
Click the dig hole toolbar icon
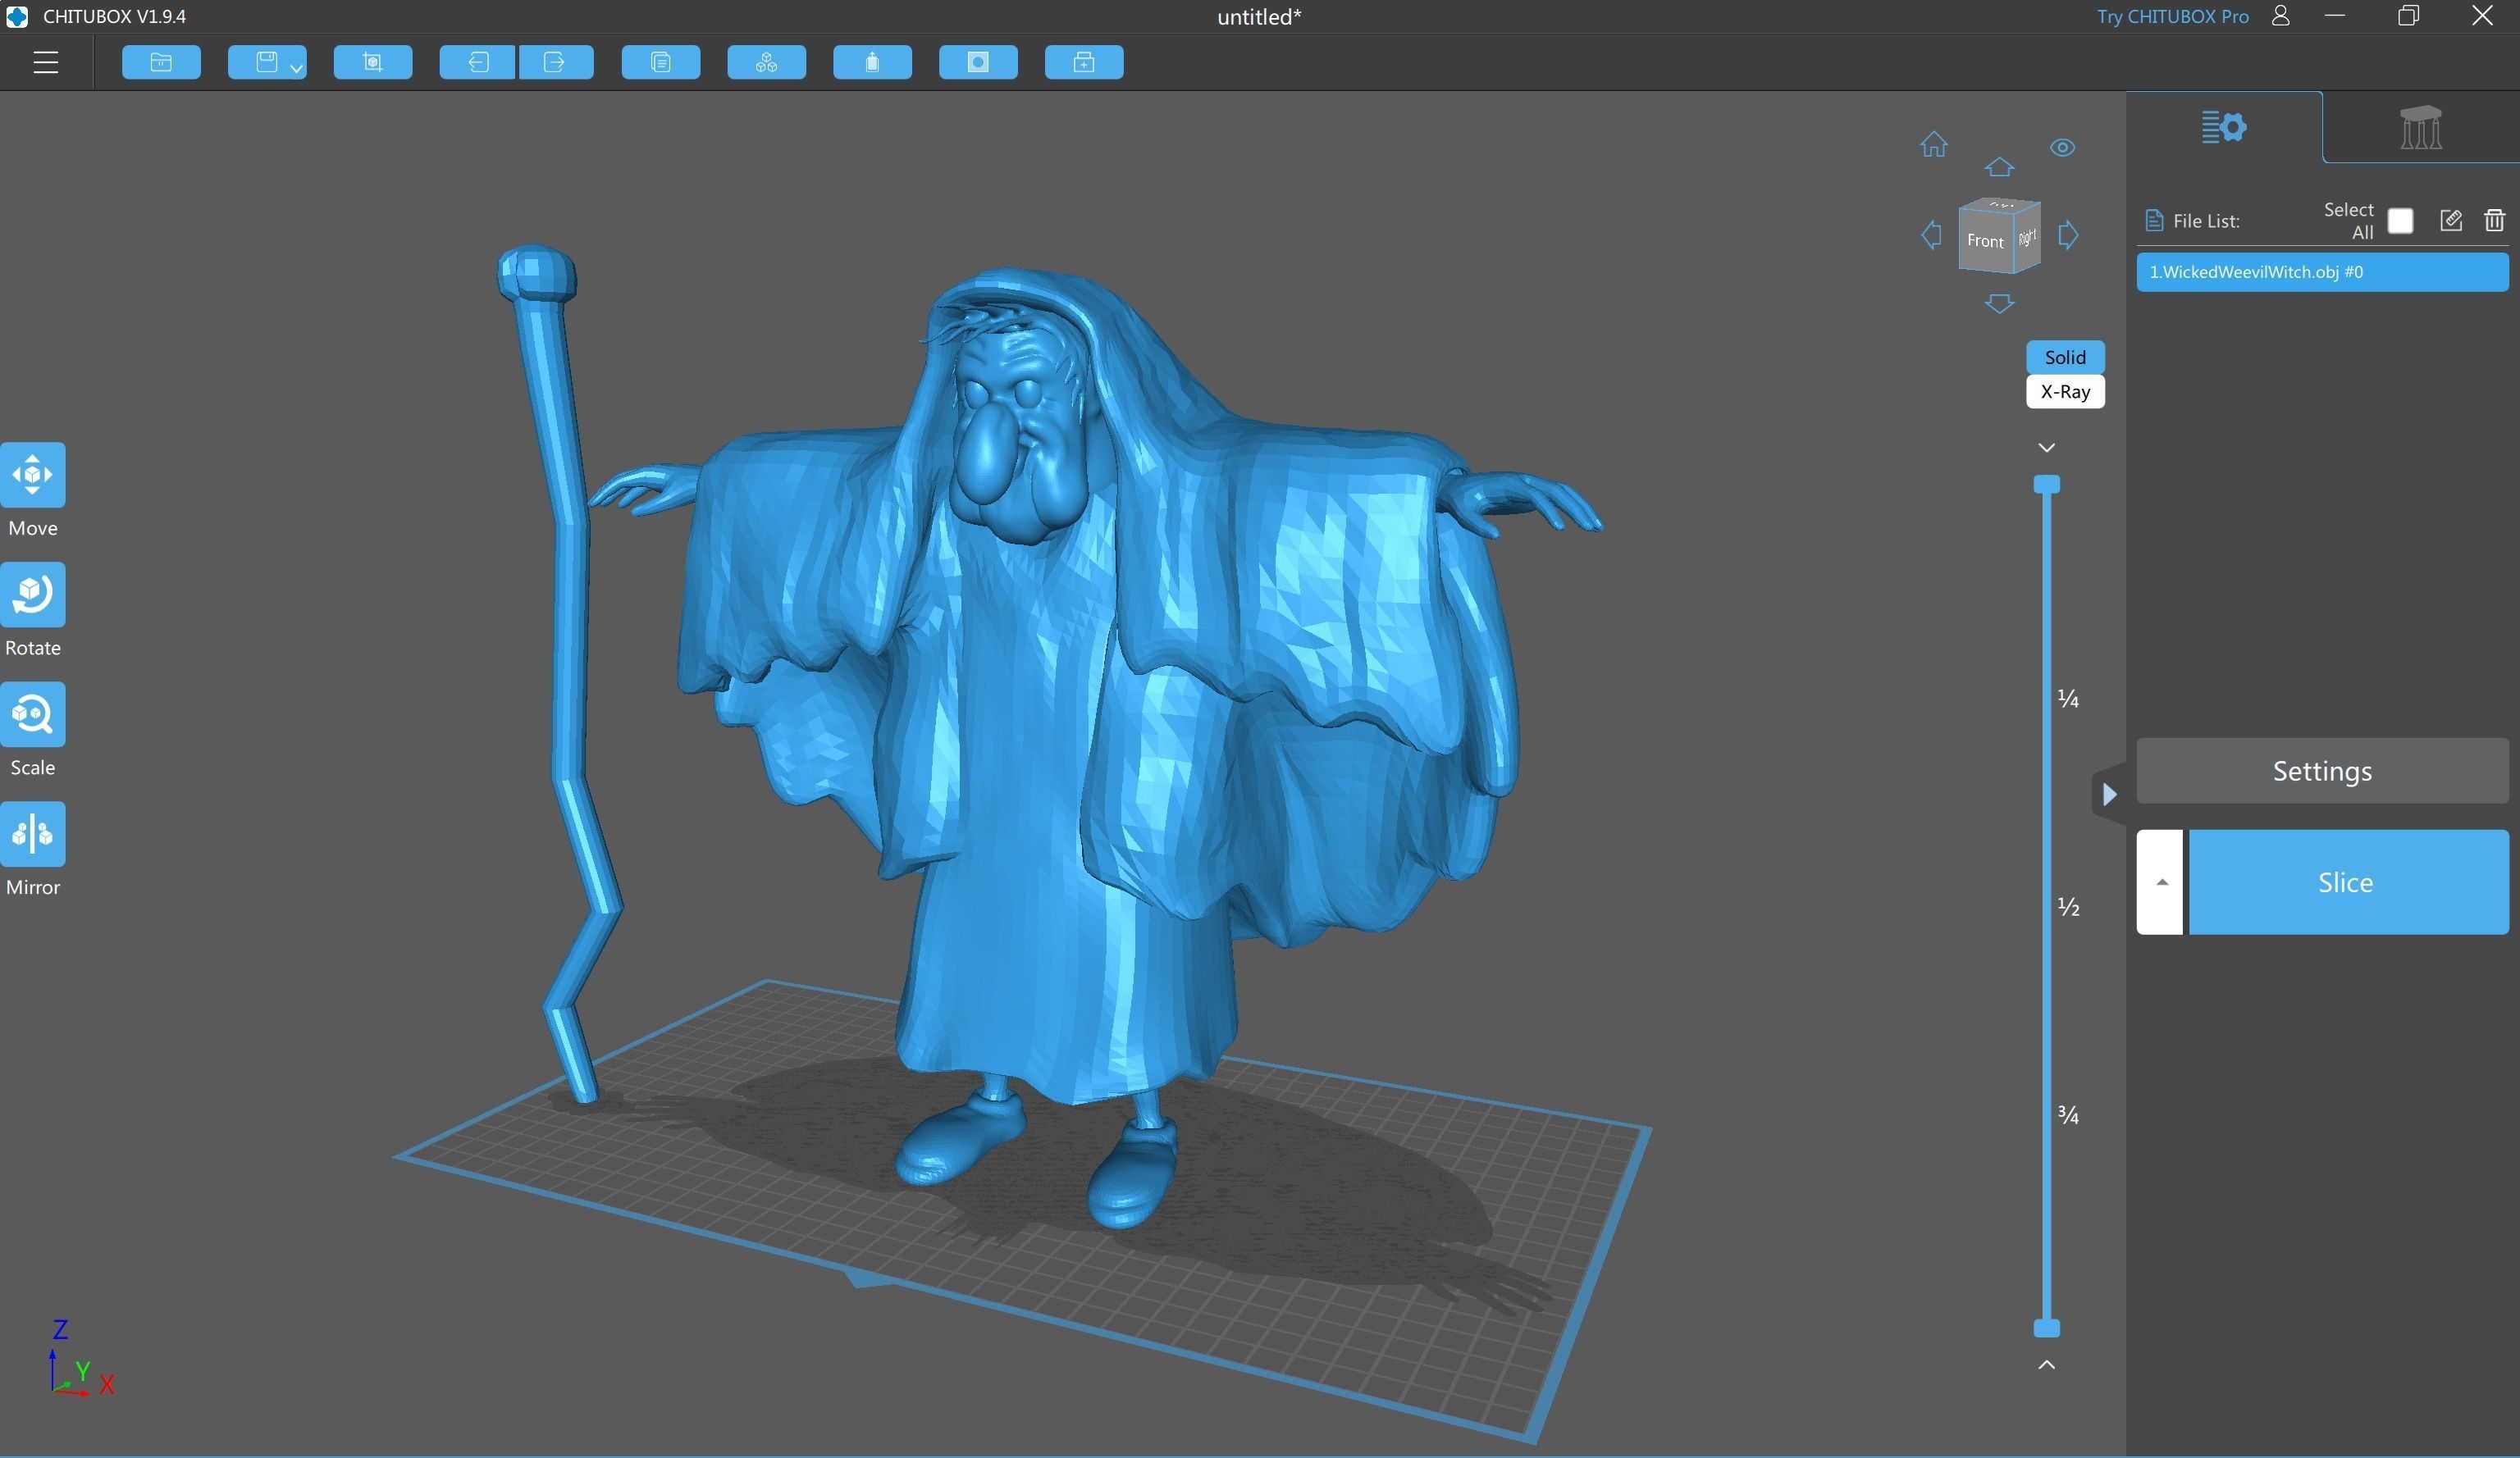(978, 63)
